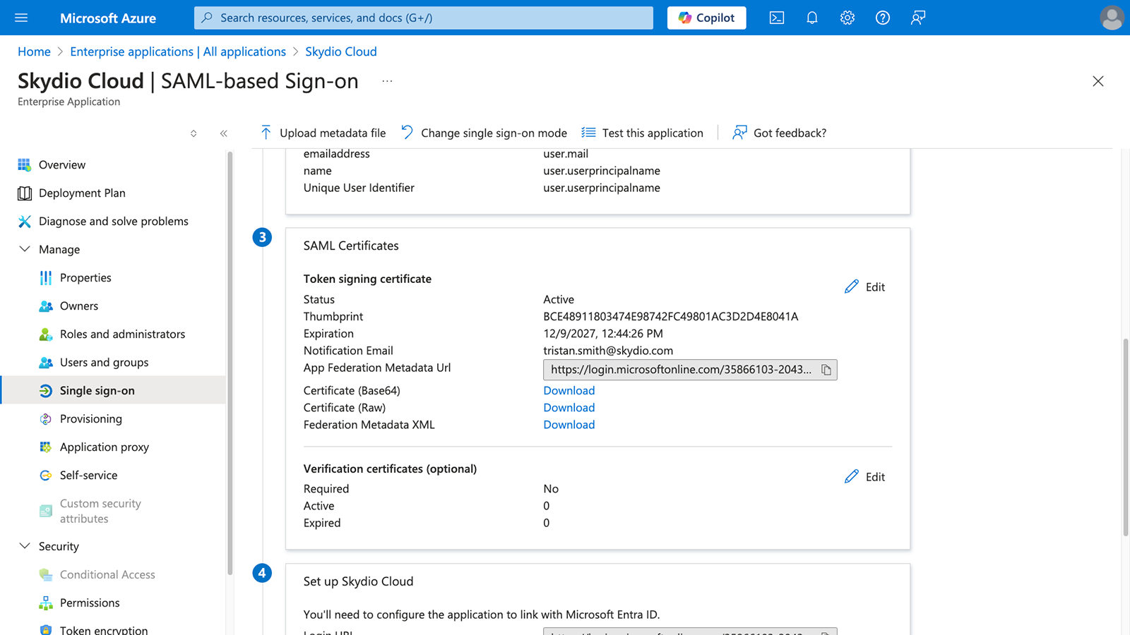Open Diagnose and solve problems

coord(113,221)
